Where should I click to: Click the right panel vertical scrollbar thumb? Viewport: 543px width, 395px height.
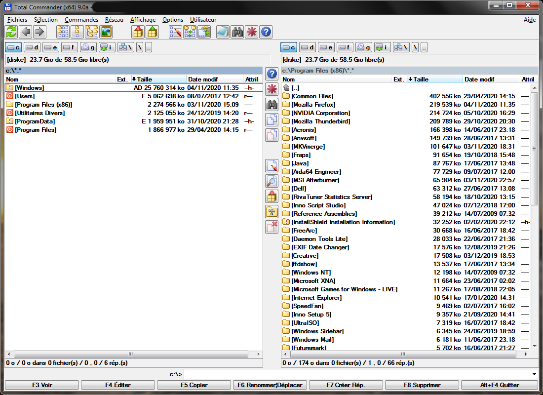point(534,149)
